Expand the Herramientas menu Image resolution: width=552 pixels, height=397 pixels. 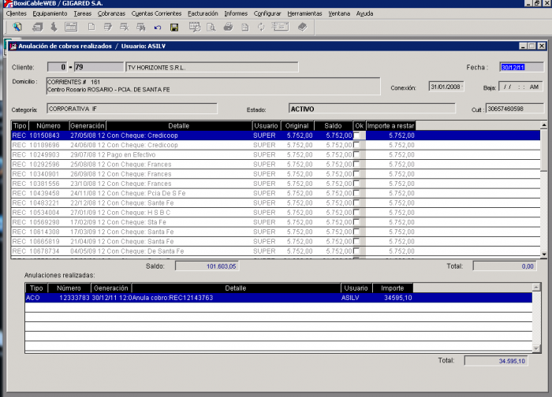(x=304, y=13)
